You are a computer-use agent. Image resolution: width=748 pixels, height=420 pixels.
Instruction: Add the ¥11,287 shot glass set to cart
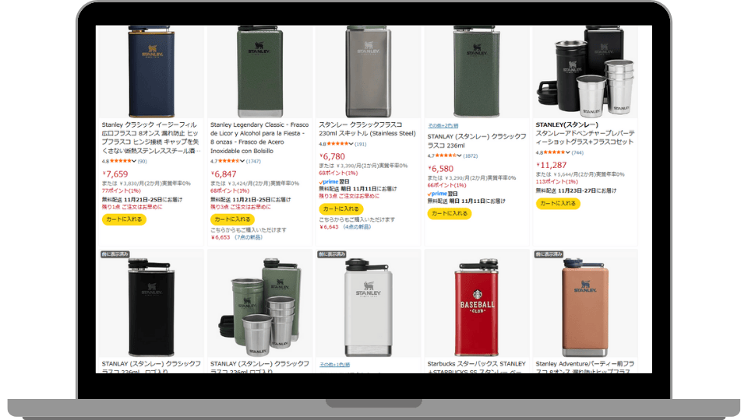pyautogui.click(x=558, y=203)
